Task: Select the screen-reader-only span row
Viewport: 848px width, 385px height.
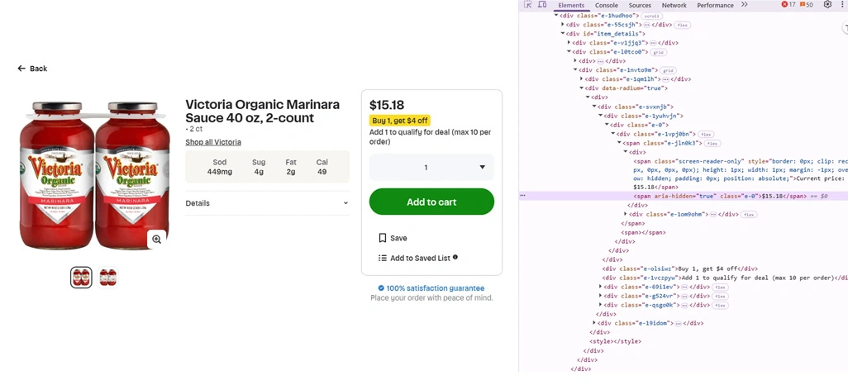Action: [740, 174]
